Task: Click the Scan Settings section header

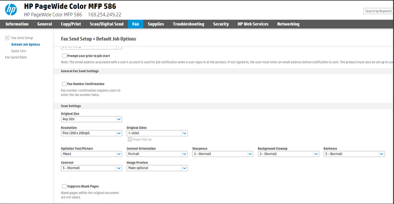Action: click(x=71, y=106)
